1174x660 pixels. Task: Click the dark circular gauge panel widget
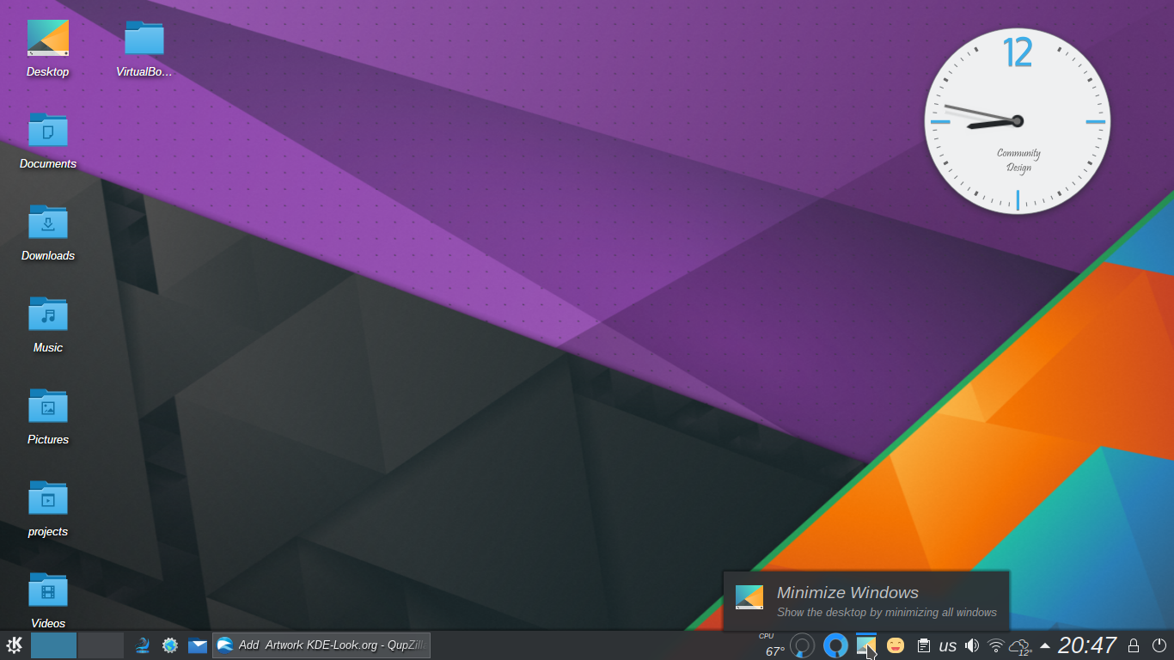802,645
